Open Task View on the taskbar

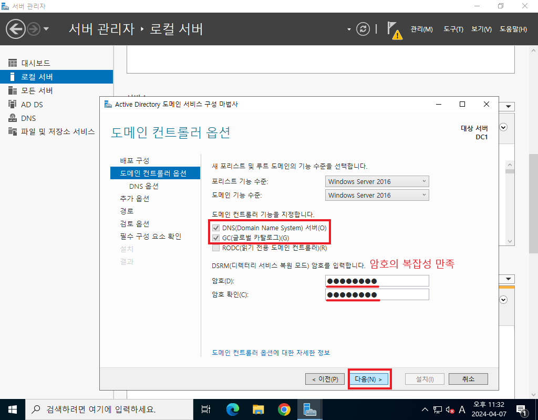click(206, 409)
